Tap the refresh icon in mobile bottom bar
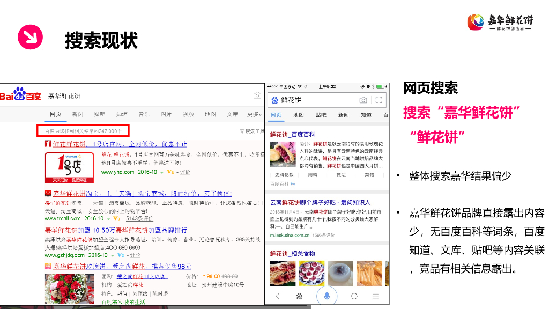Image resolution: width=549 pixels, height=309 pixels. pyautogui.click(x=354, y=296)
